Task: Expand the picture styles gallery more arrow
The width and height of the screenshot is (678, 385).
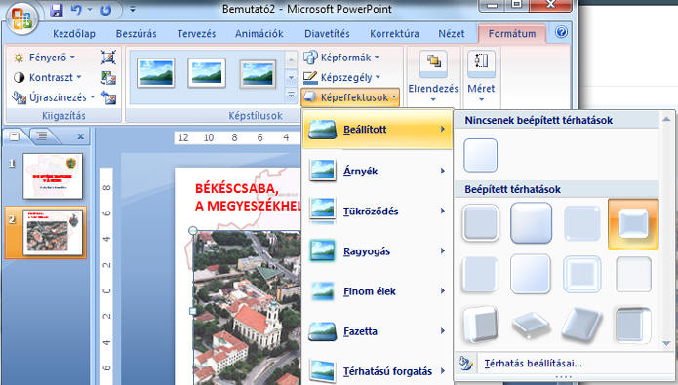Action: point(291,96)
